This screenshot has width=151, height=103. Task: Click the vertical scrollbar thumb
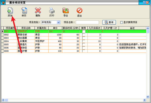click(x=148, y=32)
